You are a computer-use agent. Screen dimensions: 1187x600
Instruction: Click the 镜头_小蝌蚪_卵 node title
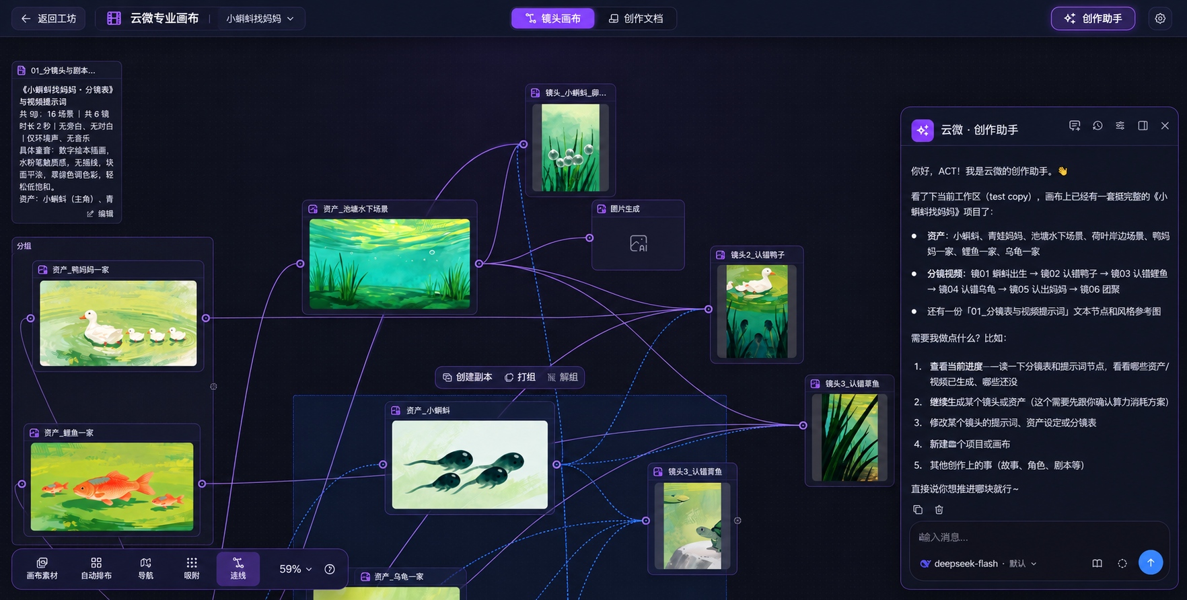point(575,93)
